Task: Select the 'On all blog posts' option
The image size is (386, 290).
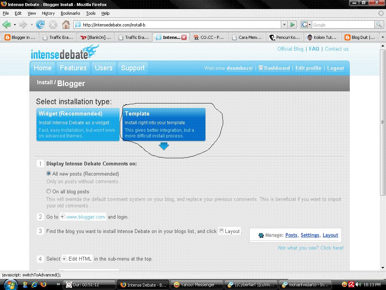Action: click(x=49, y=191)
